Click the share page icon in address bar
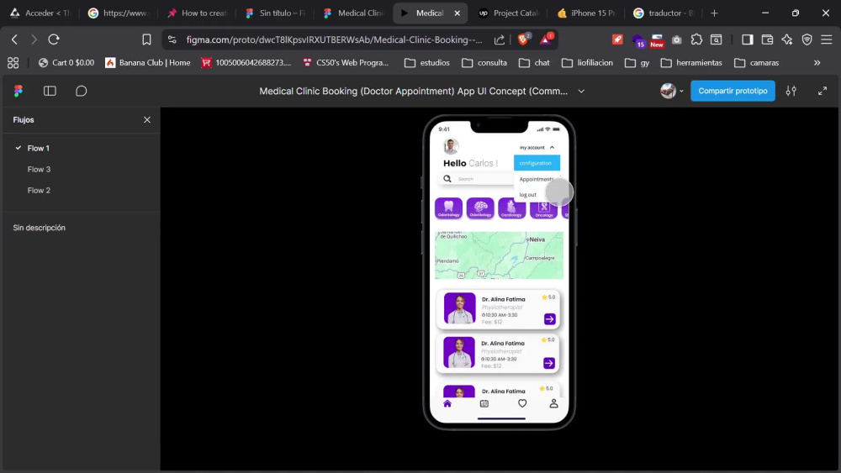 coord(500,39)
